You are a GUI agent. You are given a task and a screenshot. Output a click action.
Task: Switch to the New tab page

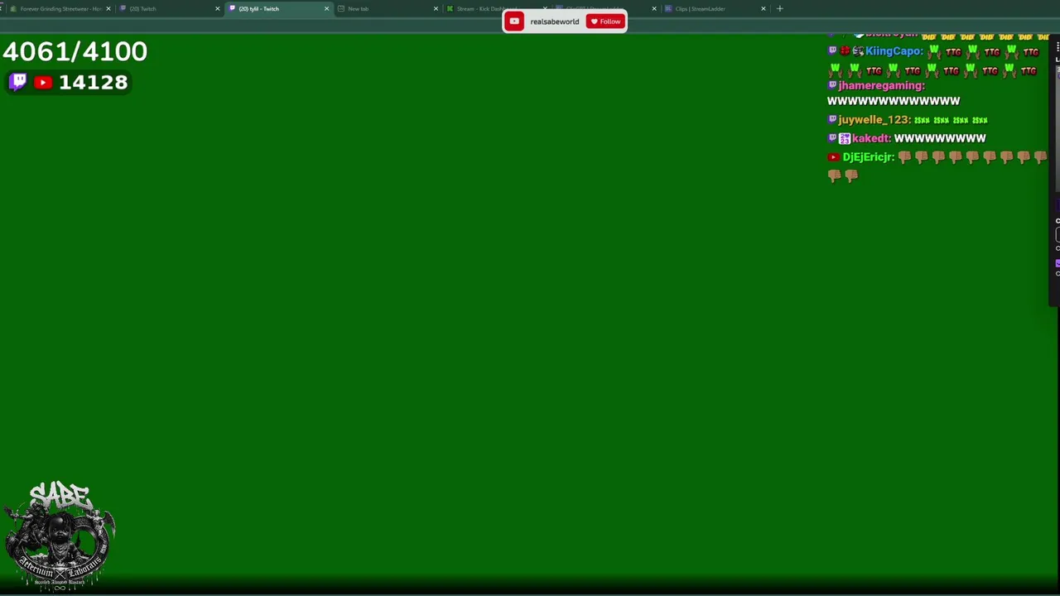(x=387, y=8)
